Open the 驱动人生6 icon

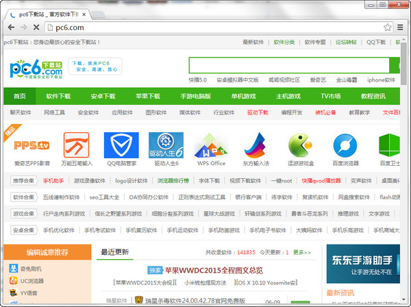tap(166, 145)
